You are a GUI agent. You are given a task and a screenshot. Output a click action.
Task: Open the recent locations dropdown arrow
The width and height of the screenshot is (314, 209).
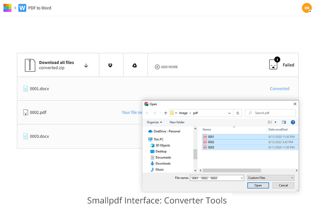[160, 113]
